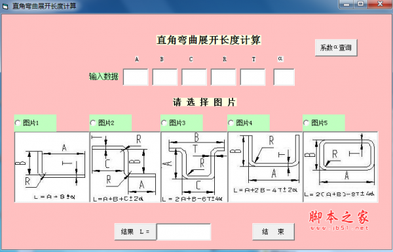This screenshot has width=393, height=252.
Task: Click the window title bar app icon
Action: 5,6
